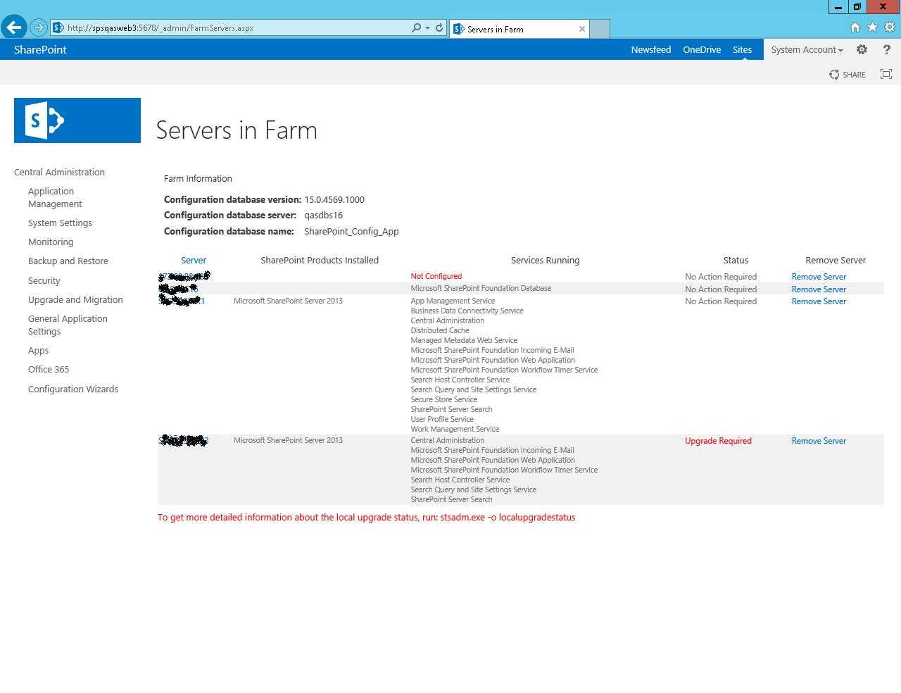
Task: Click Microsoft SharePoint Foundation Database text
Action: (481, 288)
